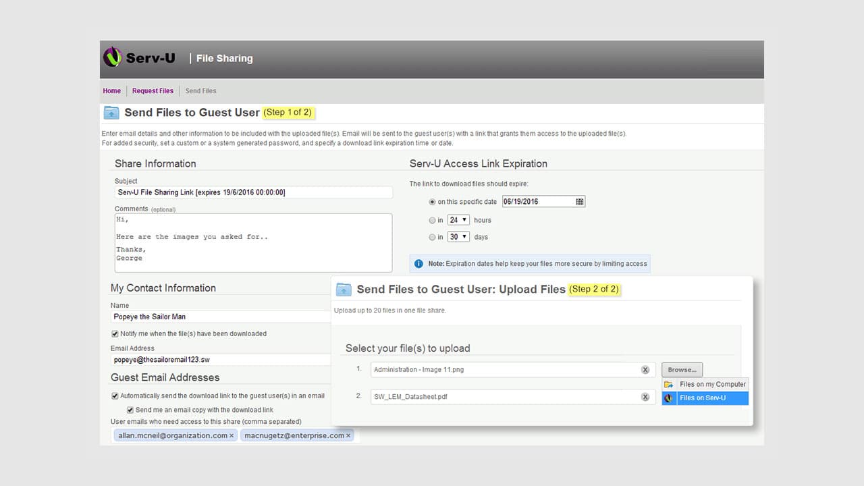
Task: Open the 24 hours dropdown
Action: pyautogui.click(x=458, y=220)
